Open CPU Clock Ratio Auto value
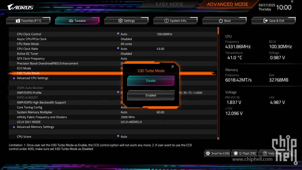 point(124,49)
